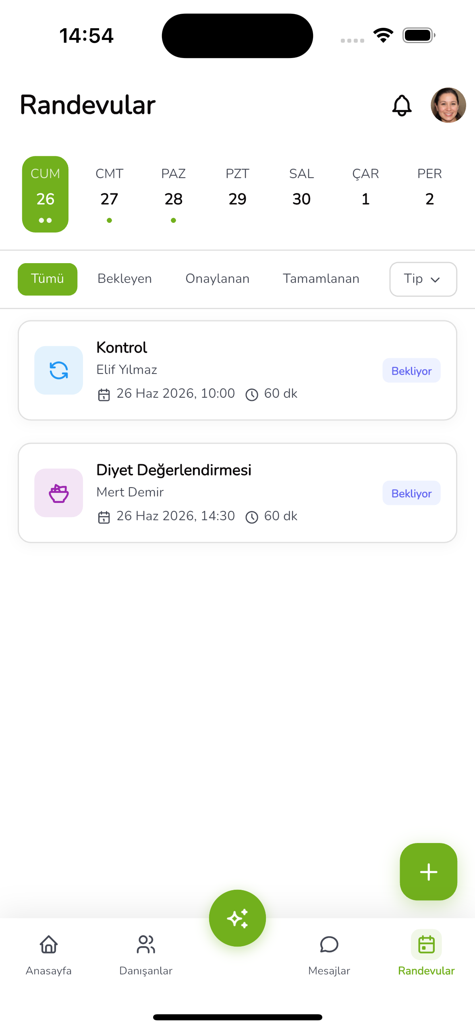Show all appointments with Tümü filter
The image size is (475, 1030).
click(x=48, y=279)
